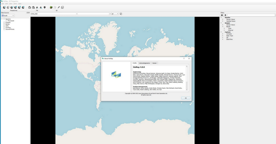The width and height of the screenshot is (276, 144).
Task: Expand the Channel node under Bands
Action: tap(224, 30)
